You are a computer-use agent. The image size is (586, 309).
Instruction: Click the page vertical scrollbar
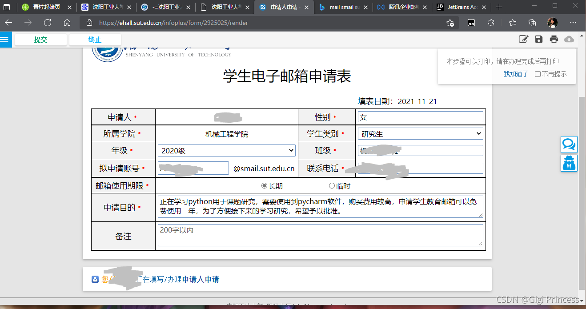coord(582,193)
